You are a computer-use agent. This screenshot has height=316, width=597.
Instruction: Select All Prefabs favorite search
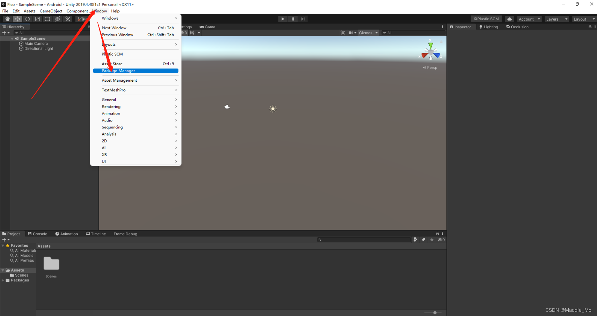point(22,260)
